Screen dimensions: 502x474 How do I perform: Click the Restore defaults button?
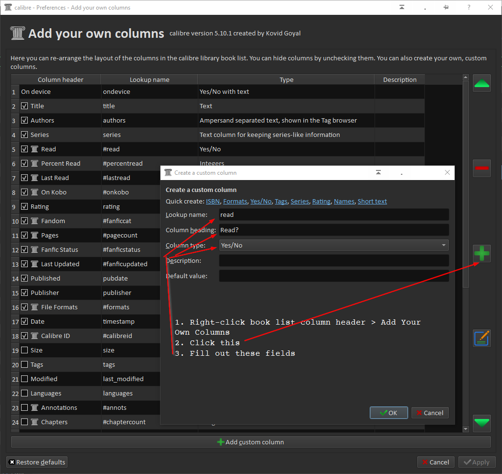(37, 462)
